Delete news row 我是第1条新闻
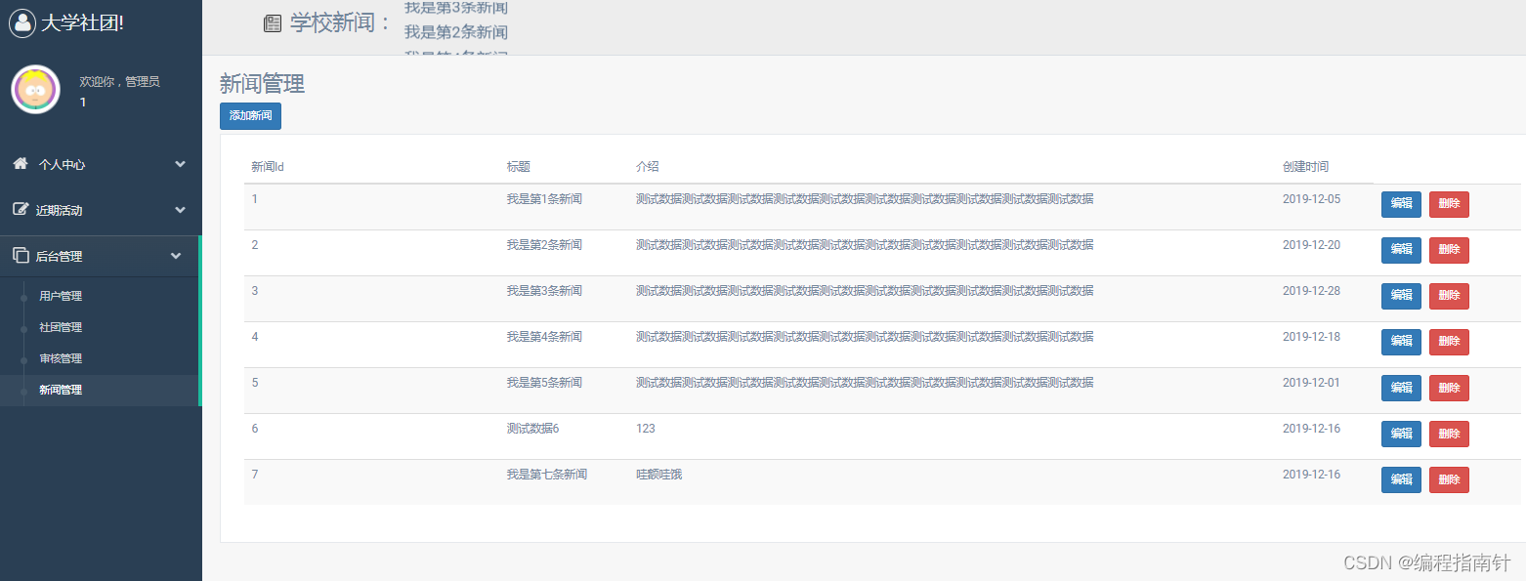This screenshot has width=1526, height=581. pyautogui.click(x=1449, y=204)
